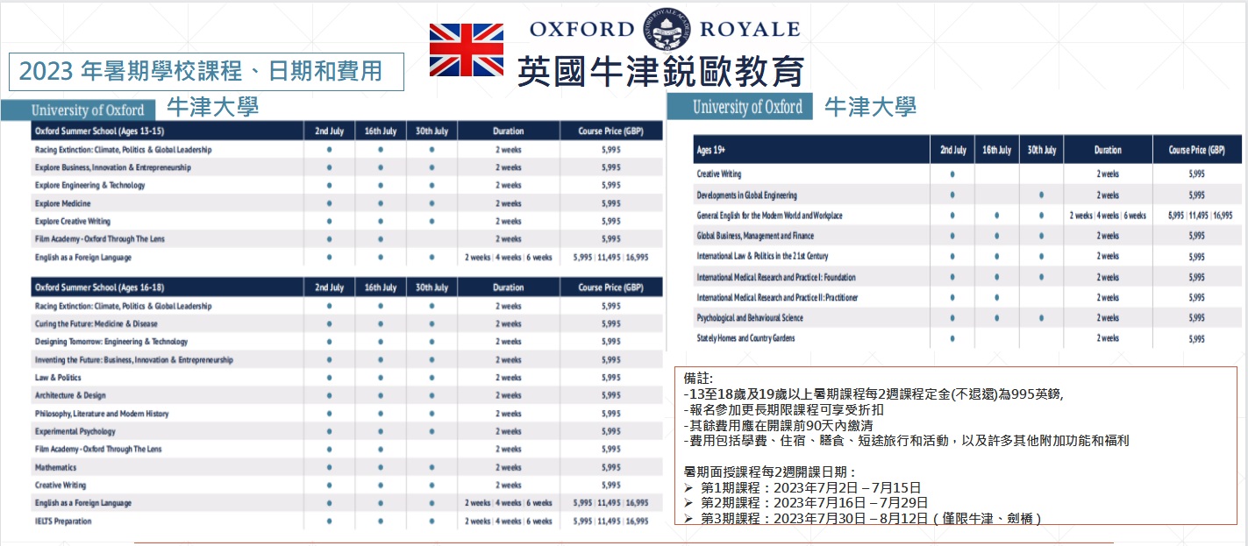
Task: Select 第2期課程 date line, 7月16日 – 7月29日
Action: (x=805, y=503)
